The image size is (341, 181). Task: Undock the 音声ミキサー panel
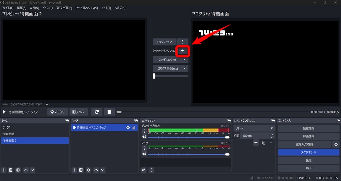coord(229,120)
